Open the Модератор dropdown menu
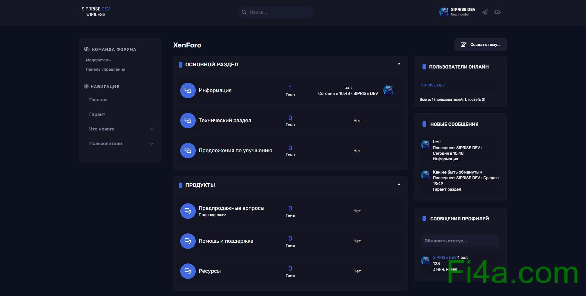The height and width of the screenshot is (296, 586). pyautogui.click(x=98, y=60)
